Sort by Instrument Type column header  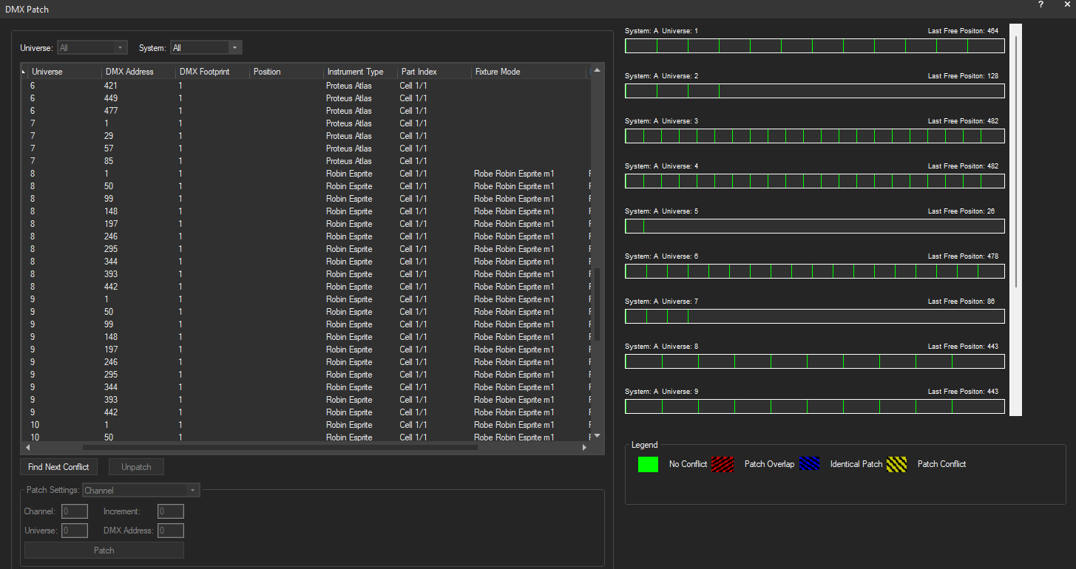coord(355,72)
